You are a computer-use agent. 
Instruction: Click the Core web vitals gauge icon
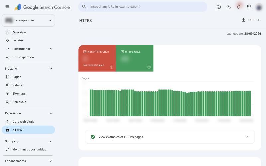tap(7, 122)
